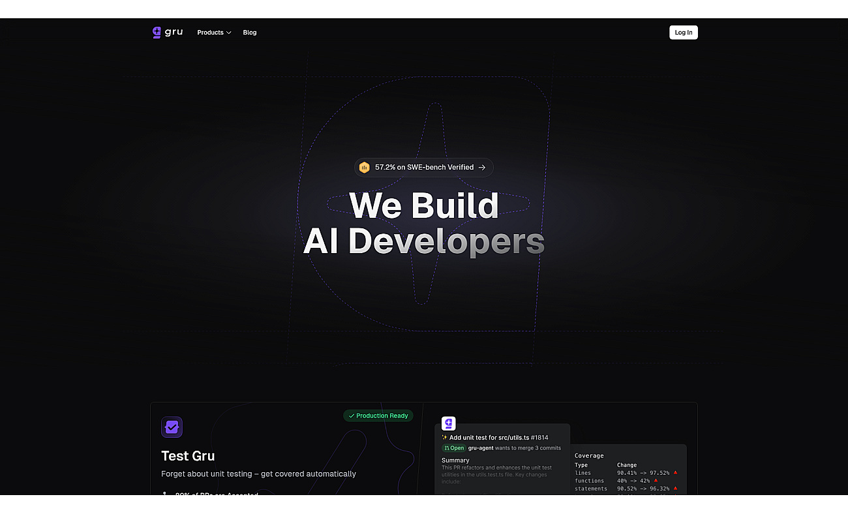Expand the Products dropdown chevron
848x514 pixels.
click(228, 33)
